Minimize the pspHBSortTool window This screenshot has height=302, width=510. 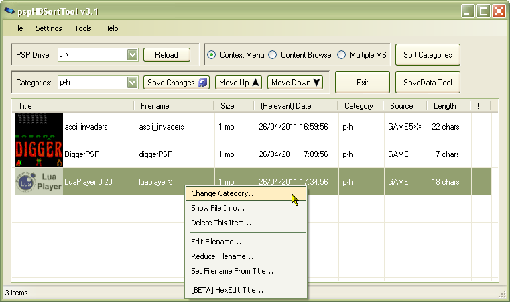tap(468, 11)
